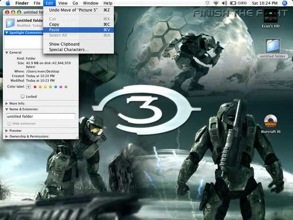Collapse the Spotlight Comments section

7,33
